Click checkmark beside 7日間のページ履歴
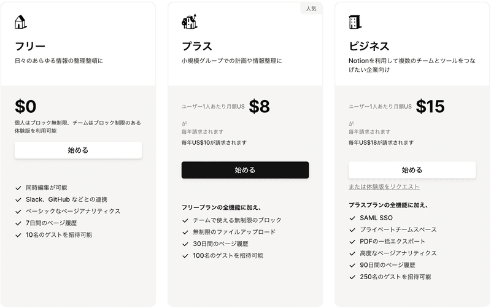This screenshot has height=308, width=491. (x=18, y=223)
